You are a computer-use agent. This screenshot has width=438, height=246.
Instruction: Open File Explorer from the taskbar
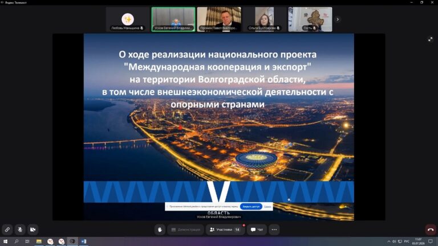click(39, 241)
